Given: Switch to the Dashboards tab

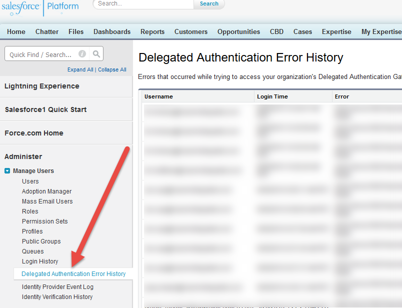Looking at the screenshot, I should [x=111, y=31].
